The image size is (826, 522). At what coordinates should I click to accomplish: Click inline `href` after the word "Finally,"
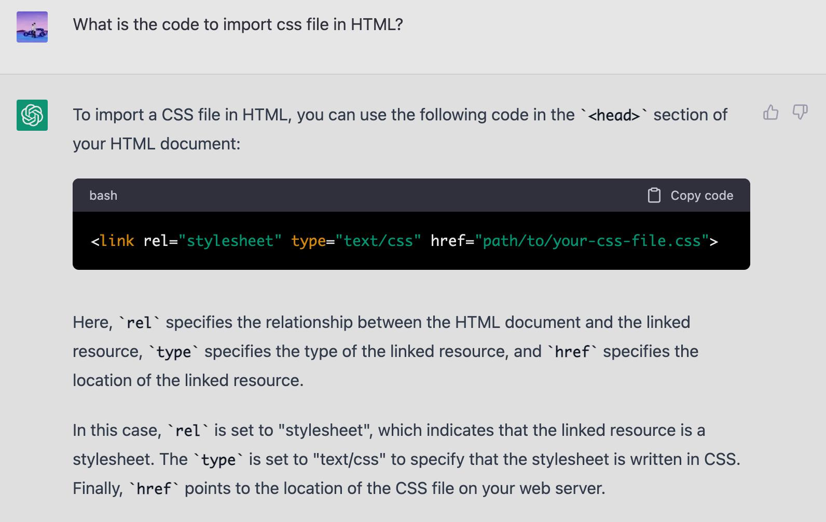tap(154, 489)
